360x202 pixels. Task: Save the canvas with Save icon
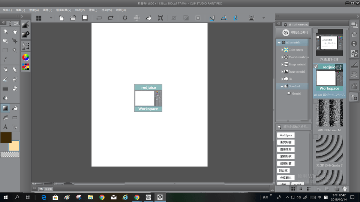tap(85, 18)
